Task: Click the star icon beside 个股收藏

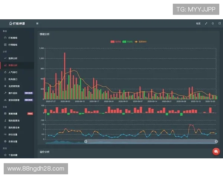Action: [5, 155]
